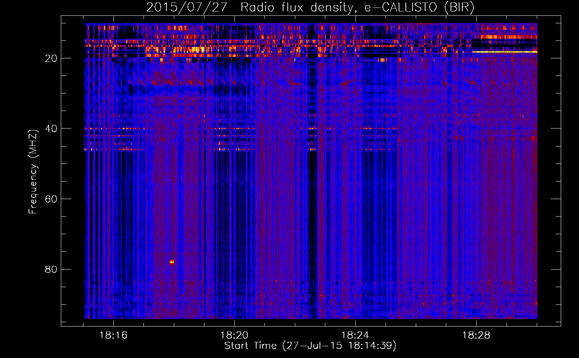Click the 80 MHz frequency tick label

point(52,269)
